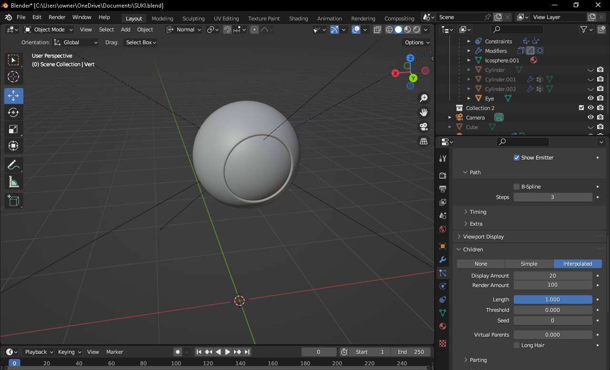Switch to the Shading workspace tab

click(298, 19)
